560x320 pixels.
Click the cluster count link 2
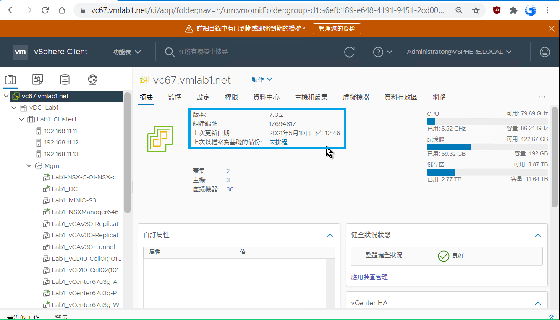228,171
